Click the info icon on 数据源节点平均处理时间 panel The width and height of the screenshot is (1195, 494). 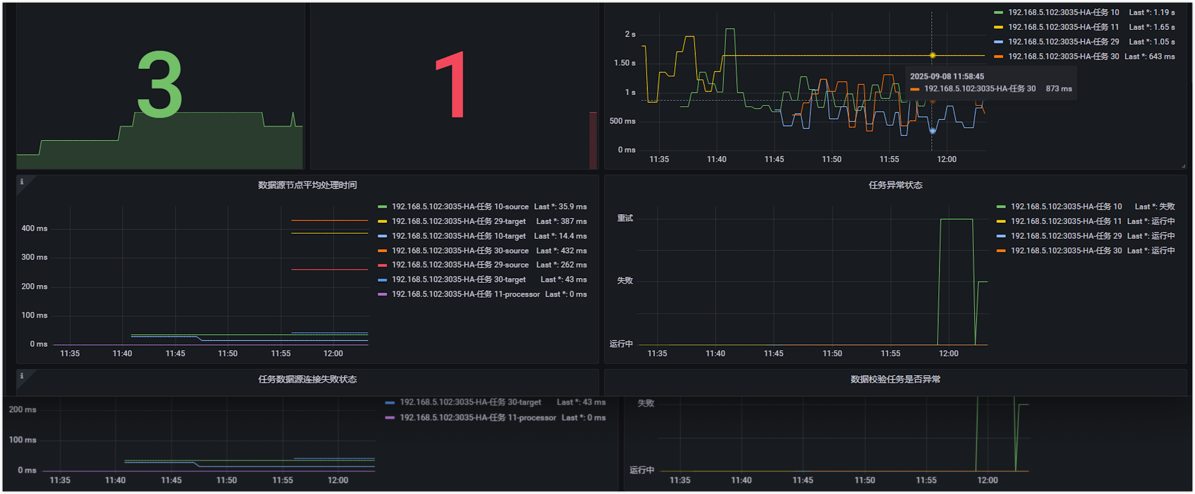tap(22, 182)
